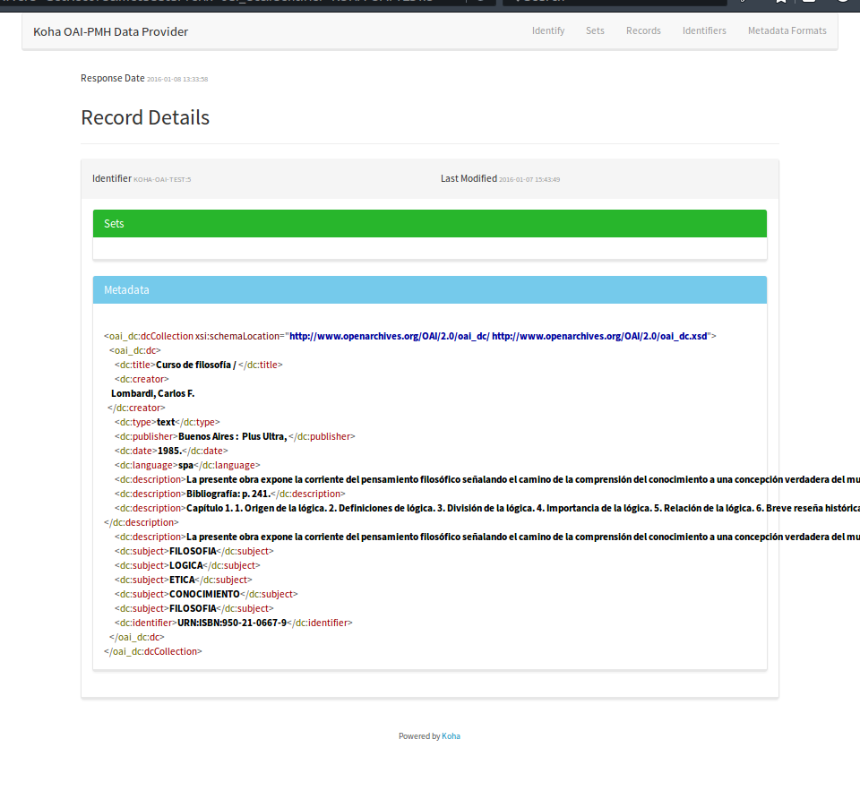Click the publisher text 'Plus Ultra'
The width and height of the screenshot is (860, 808).
[263, 436]
